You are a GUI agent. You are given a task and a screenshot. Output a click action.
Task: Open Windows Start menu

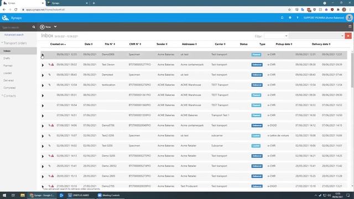(x=4, y=195)
